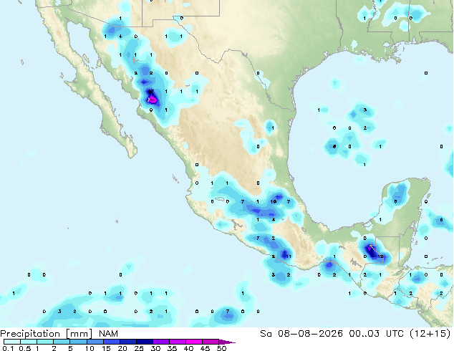Viewport: 454px width, 351px height.
Task: Click the '0.1' legend tick label
Action: click(8, 348)
